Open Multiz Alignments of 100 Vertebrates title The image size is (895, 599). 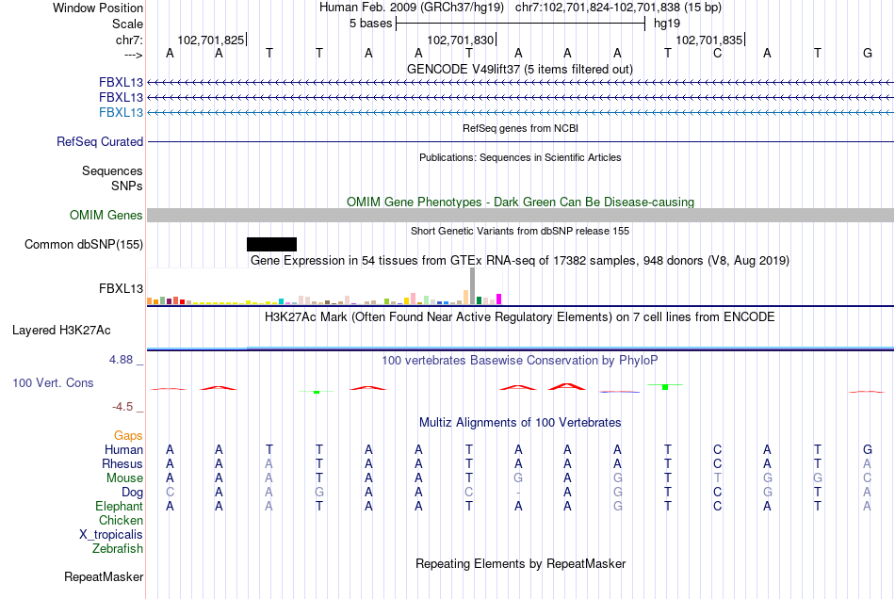520,423
